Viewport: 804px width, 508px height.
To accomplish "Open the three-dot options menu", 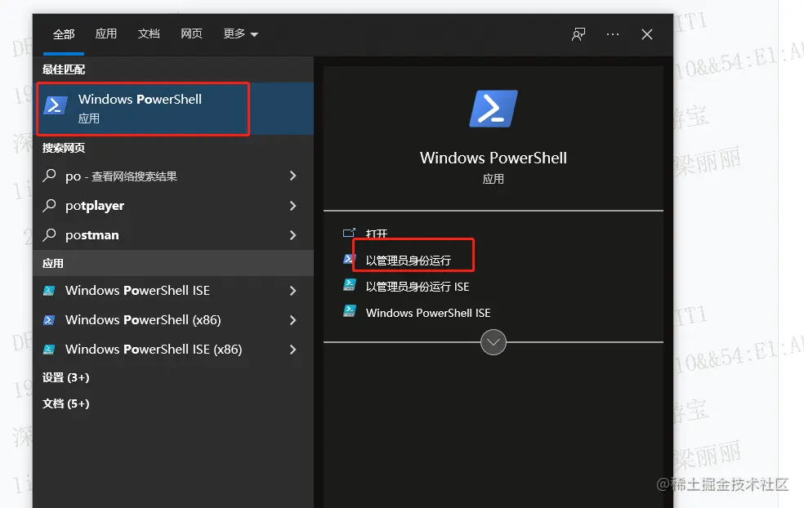I will coord(613,34).
